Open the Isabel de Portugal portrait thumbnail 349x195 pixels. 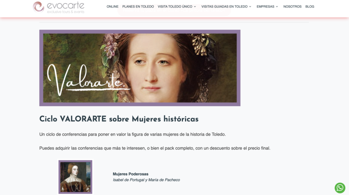tap(75, 177)
